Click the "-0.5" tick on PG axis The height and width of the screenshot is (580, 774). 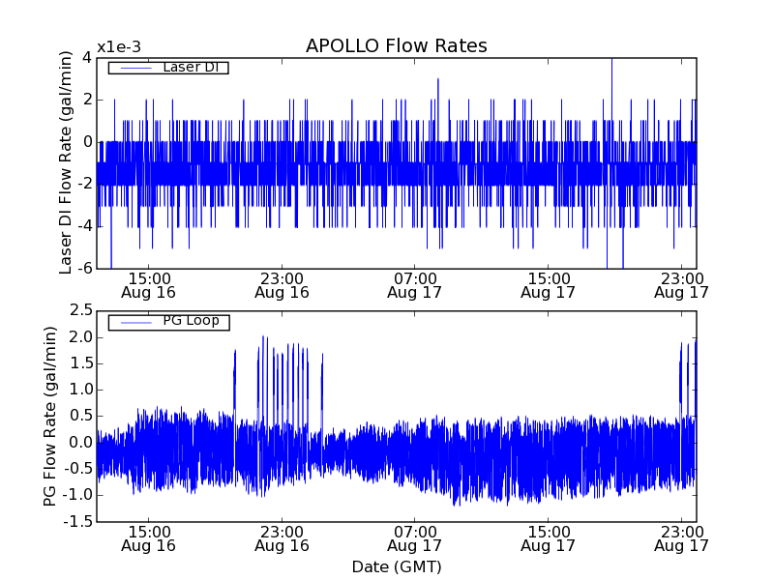(x=77, y=469)
